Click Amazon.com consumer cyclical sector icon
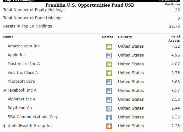The width and height of the screenshot is (183, 132). coord(109,47)
